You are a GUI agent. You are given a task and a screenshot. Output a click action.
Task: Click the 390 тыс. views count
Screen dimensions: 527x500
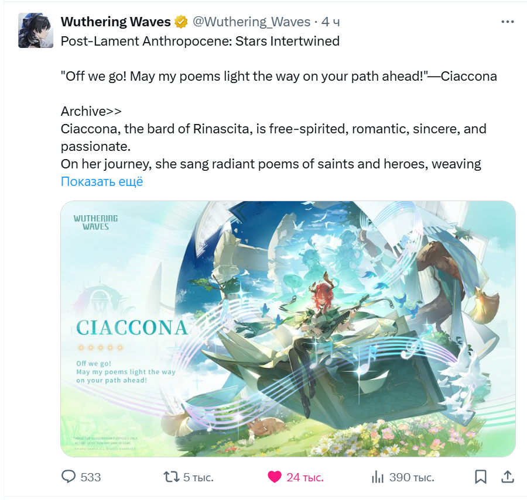click(x=412, y=477)
